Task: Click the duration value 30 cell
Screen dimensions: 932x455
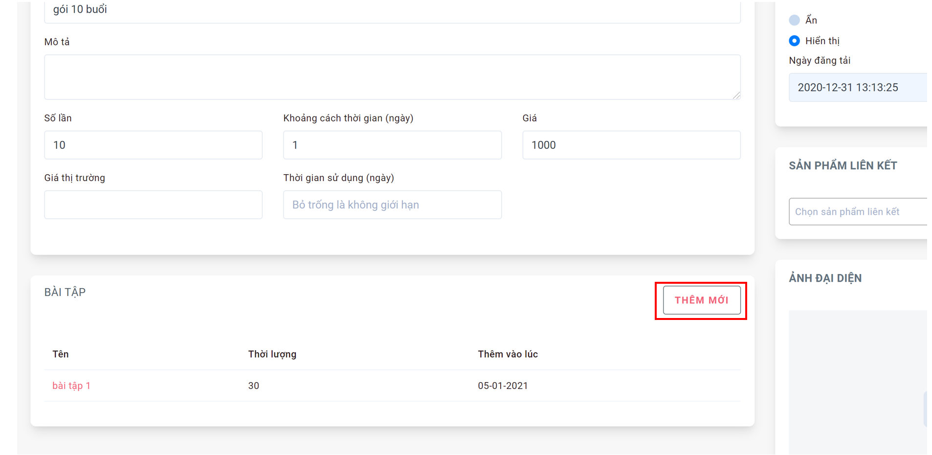Action: tap(253, 386)
